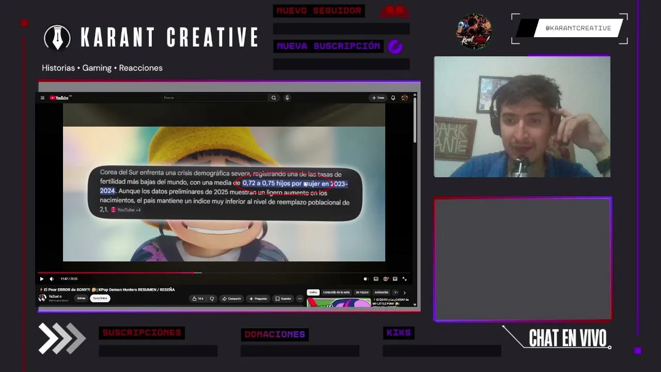
Task: Select the De YeZosi filter chip
Action: pyautogui.click(x=362, y=292)
